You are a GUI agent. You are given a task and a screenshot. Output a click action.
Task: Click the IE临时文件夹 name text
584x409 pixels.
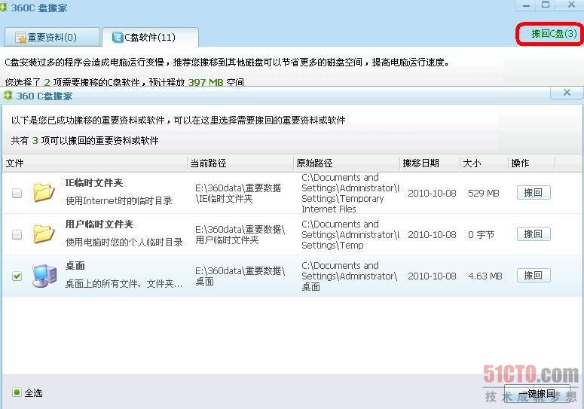(94, 183)
